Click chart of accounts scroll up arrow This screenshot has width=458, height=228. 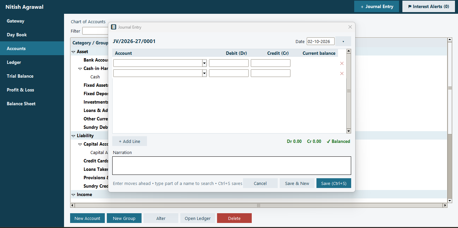tap(450, 40)
